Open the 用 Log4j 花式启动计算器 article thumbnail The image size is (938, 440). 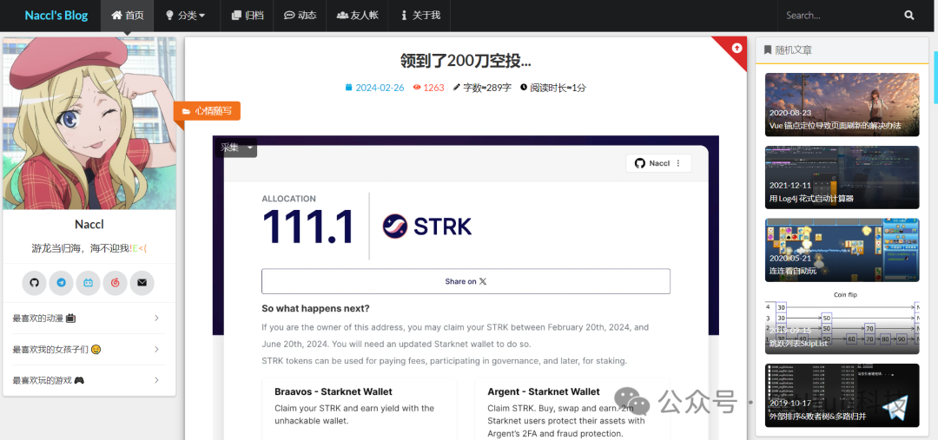[842, 178]
